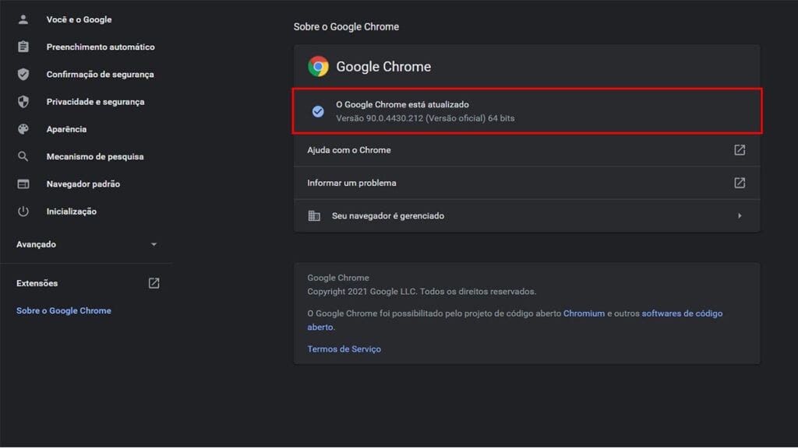
Task: Click the Google Chrome logo
Action: click(x=318, y=67)
